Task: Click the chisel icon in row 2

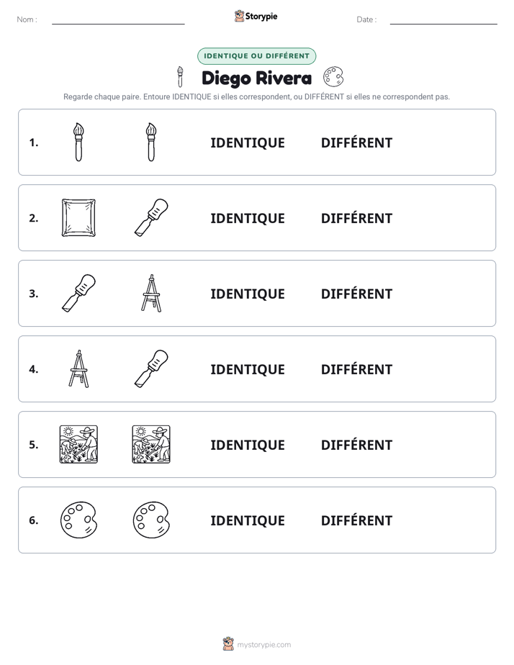Action: tap(151, 217)
